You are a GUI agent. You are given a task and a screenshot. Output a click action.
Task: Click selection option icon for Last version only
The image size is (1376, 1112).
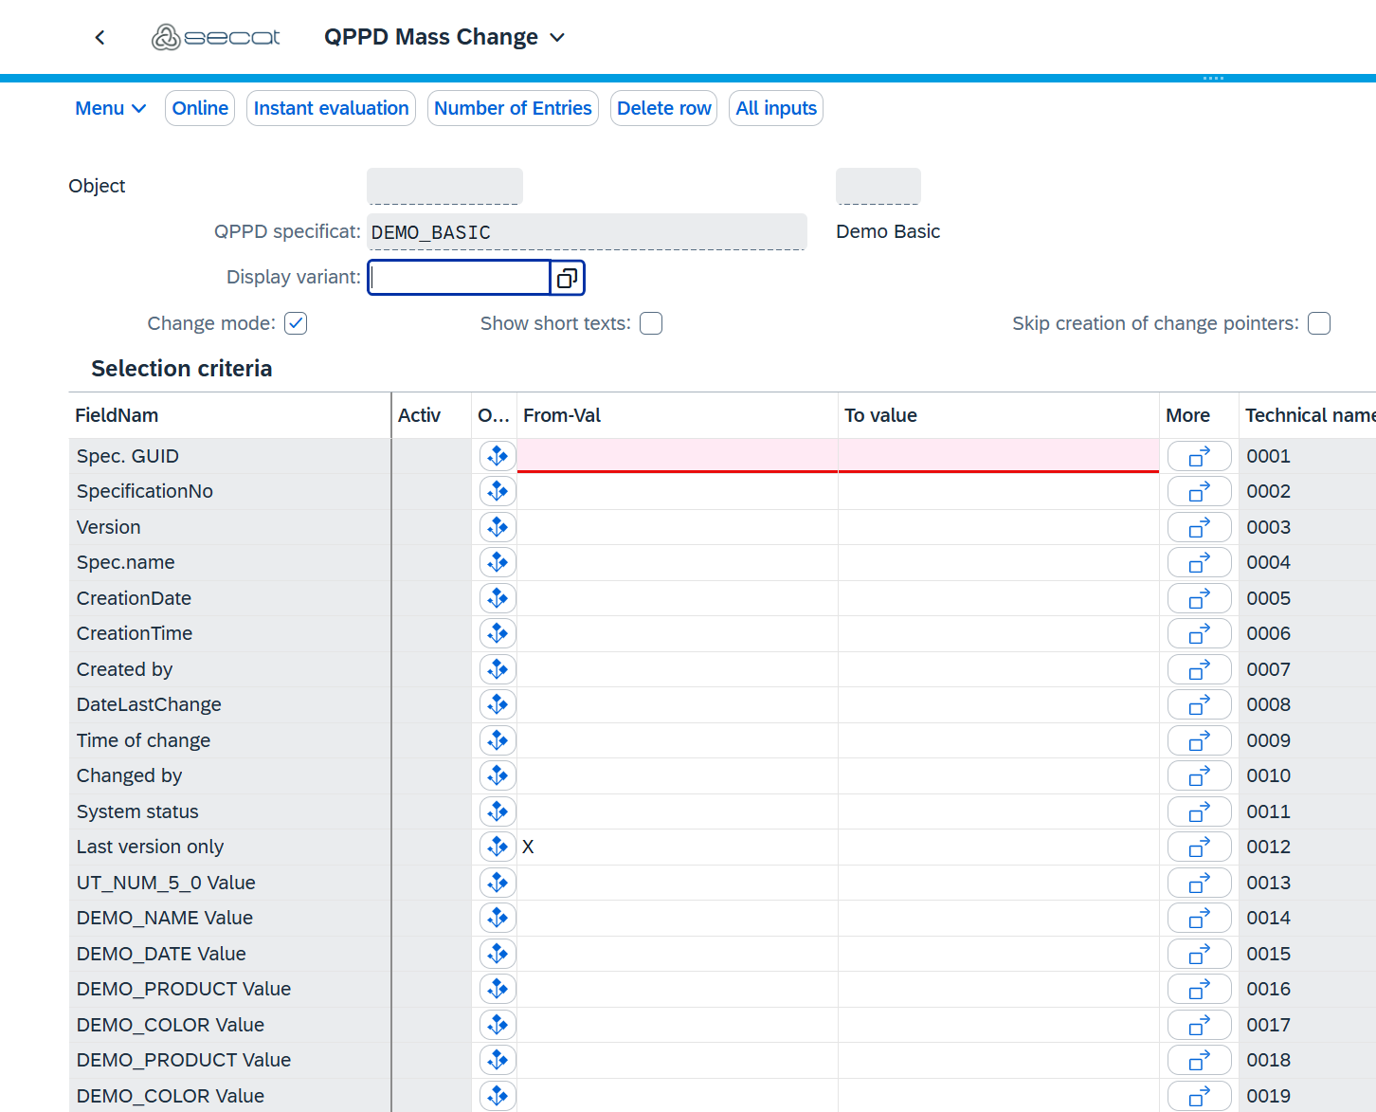498,847
